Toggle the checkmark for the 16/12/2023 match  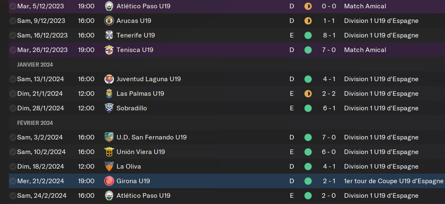click(x=13, y=35)
